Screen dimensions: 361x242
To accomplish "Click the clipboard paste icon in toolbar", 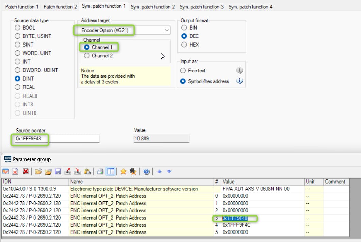I will 87,171.
